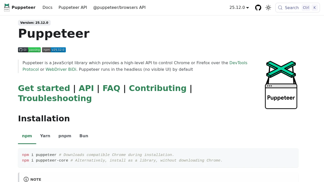
Task: Click the Version: 25.12.0 badge
Action: [x=34, y=23]
